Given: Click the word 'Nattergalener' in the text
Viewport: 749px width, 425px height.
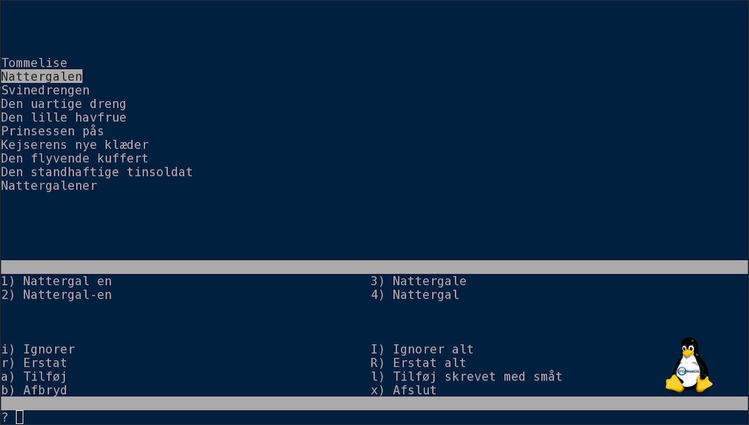Looking at the screenshot, I should [x=49, y=186].
